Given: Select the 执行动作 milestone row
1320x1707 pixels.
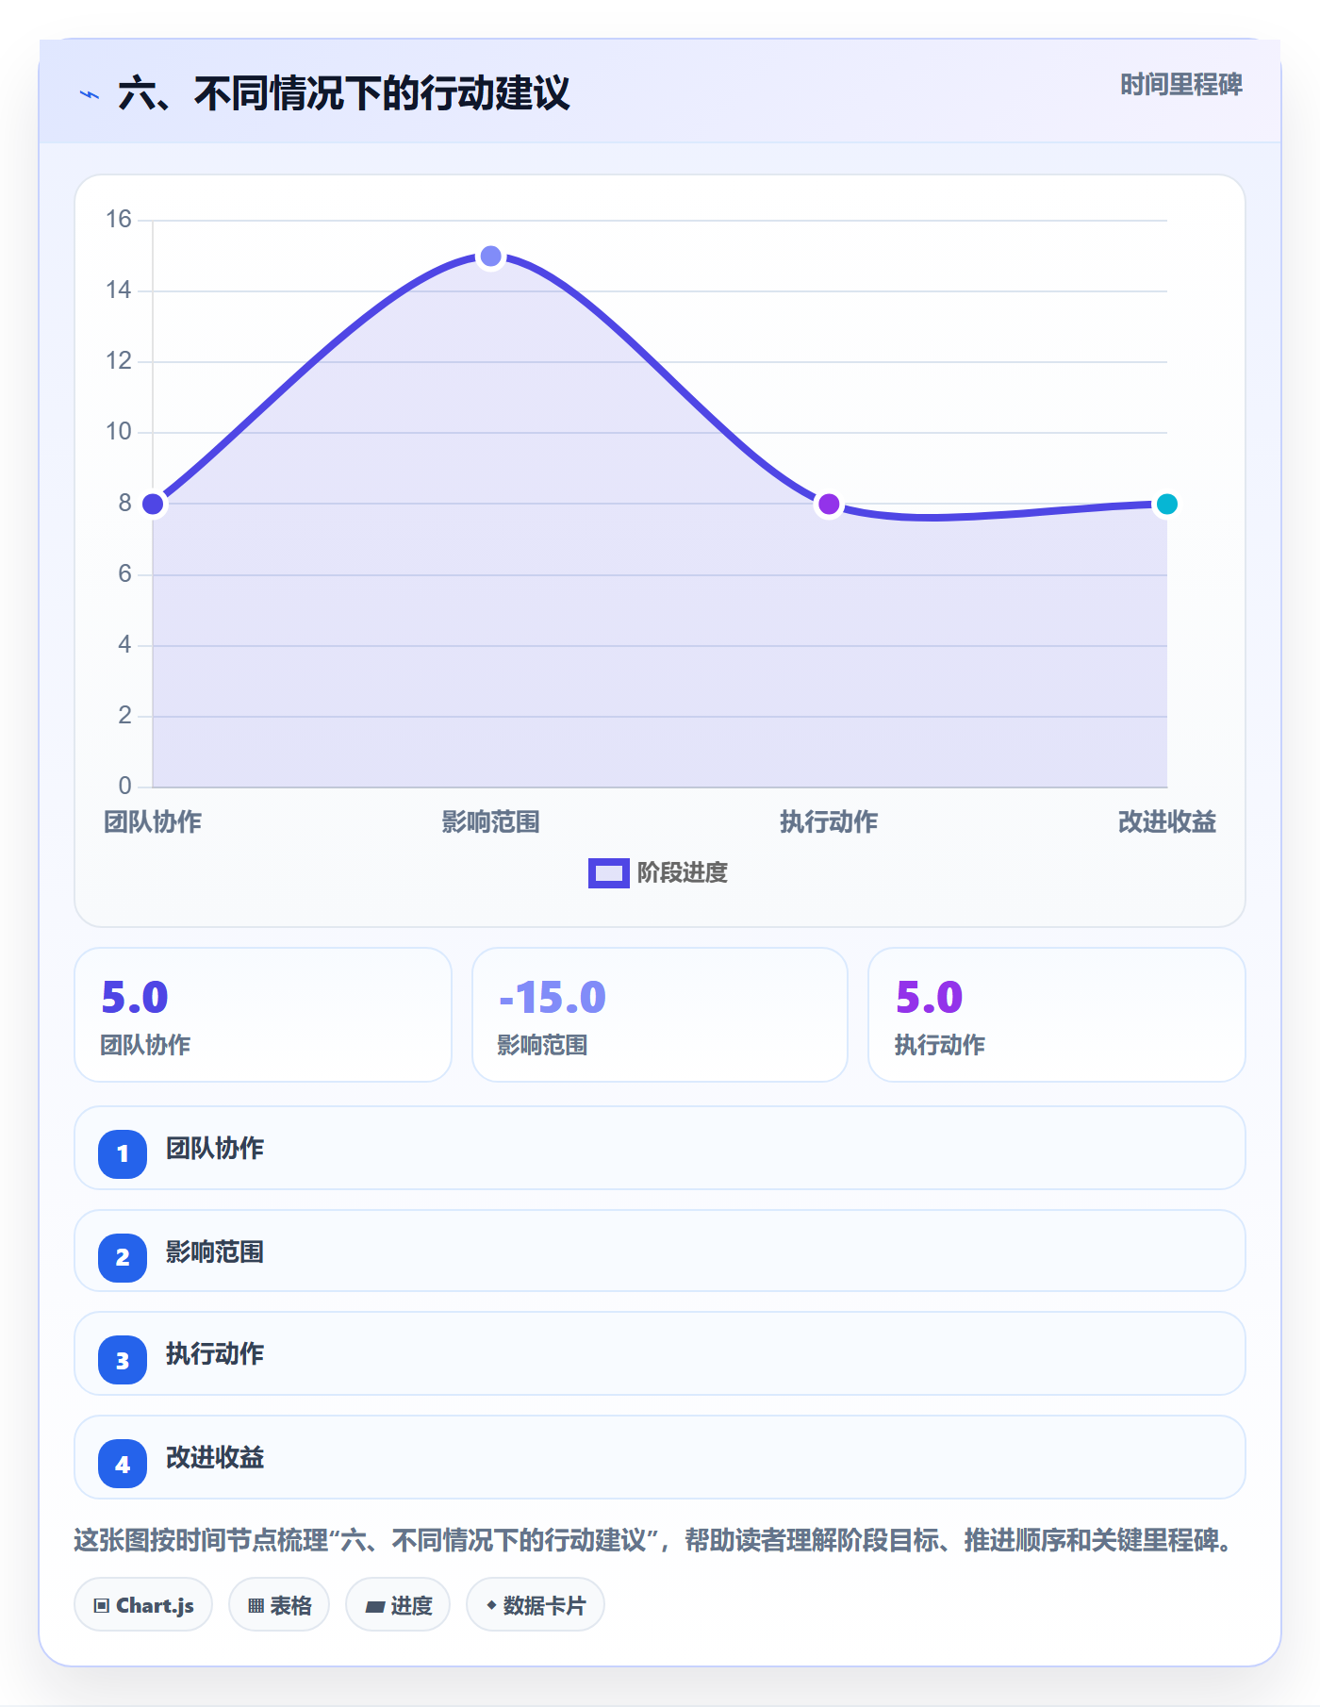Looking at the screenshot, I should click(660, 1353).
